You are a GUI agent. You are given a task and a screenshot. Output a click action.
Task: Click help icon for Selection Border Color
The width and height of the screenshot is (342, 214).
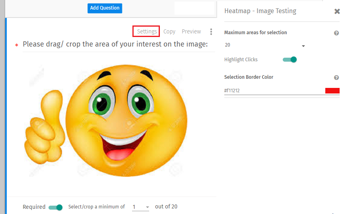click(336, 78)
